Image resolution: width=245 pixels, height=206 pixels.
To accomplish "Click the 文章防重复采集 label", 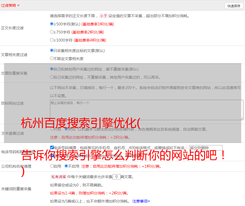I will (x=14, y=73).
